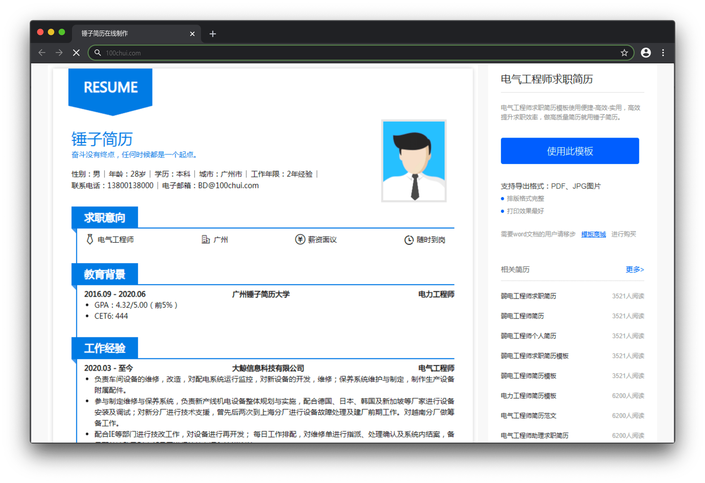This screenshot has width=705, height=483.
Task: Click 更多> for related resumes
Action: point(635,269)
